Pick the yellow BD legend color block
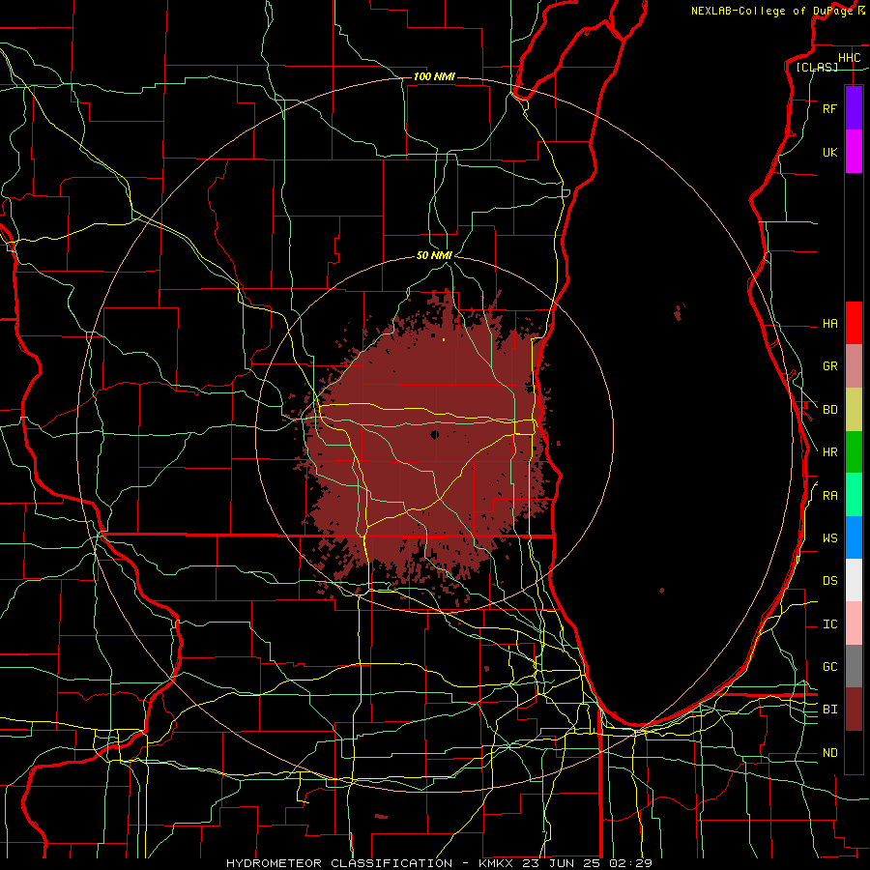 (x=854, y=409)
